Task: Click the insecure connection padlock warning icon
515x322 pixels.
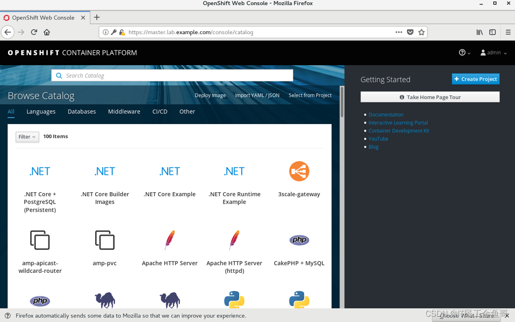Action: [122, 32]
